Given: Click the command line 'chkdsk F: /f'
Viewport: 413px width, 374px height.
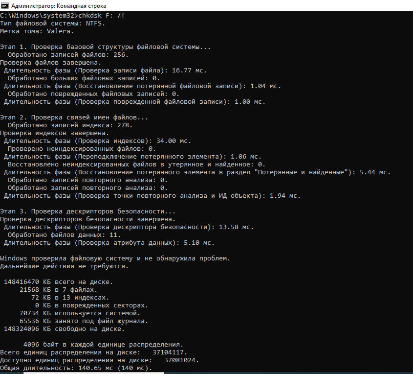Looking at the screenshot, I should tap(102, 16).
